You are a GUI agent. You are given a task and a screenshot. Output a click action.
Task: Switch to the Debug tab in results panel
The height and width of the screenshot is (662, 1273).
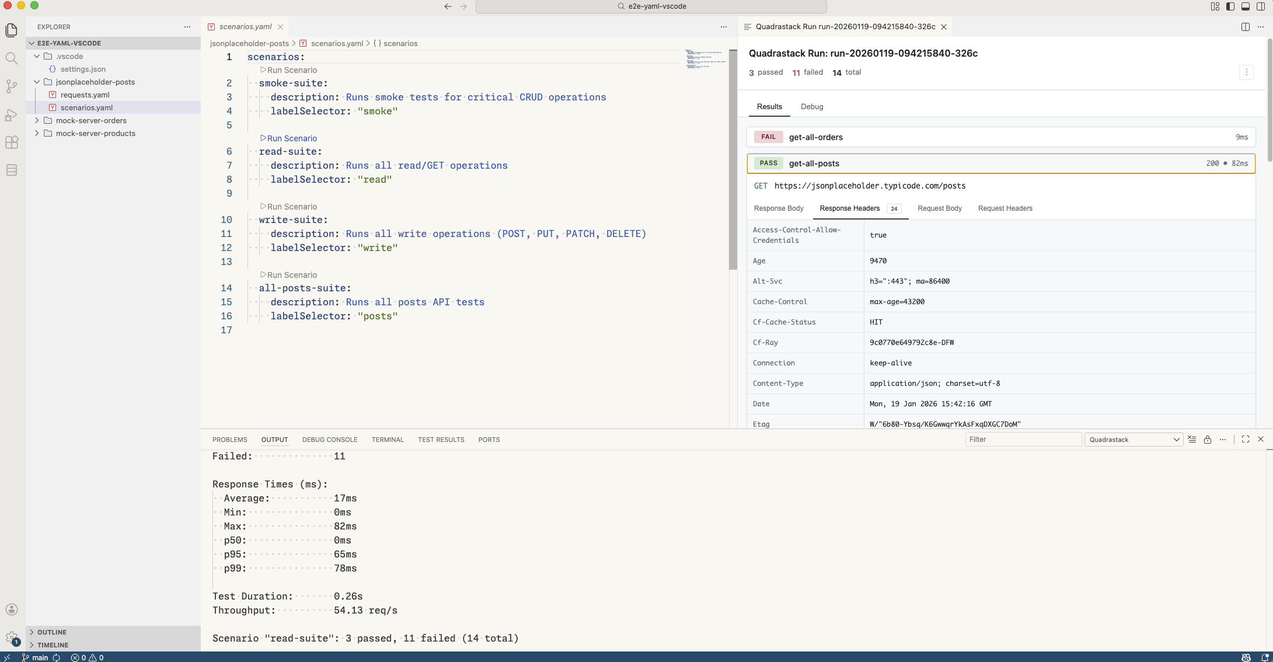click(812, 107)
